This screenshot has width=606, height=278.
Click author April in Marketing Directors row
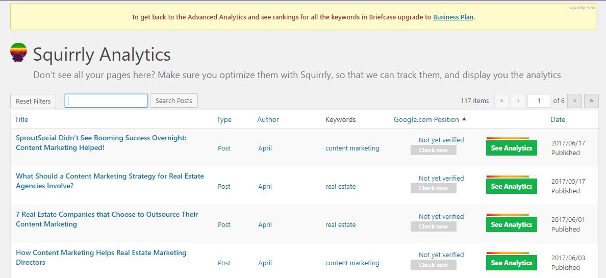(265, 263)
